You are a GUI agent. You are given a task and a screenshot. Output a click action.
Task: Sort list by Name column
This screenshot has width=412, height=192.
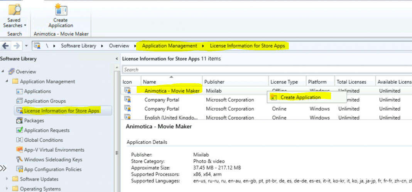pos(172,82)
